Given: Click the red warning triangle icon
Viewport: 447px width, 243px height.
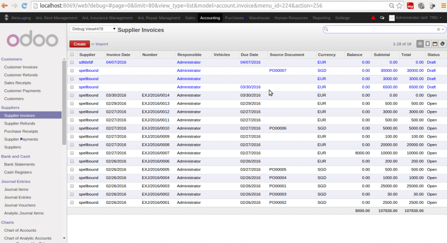Looking at the screenshot, I should pyautogui.click(x=373, y=18).
